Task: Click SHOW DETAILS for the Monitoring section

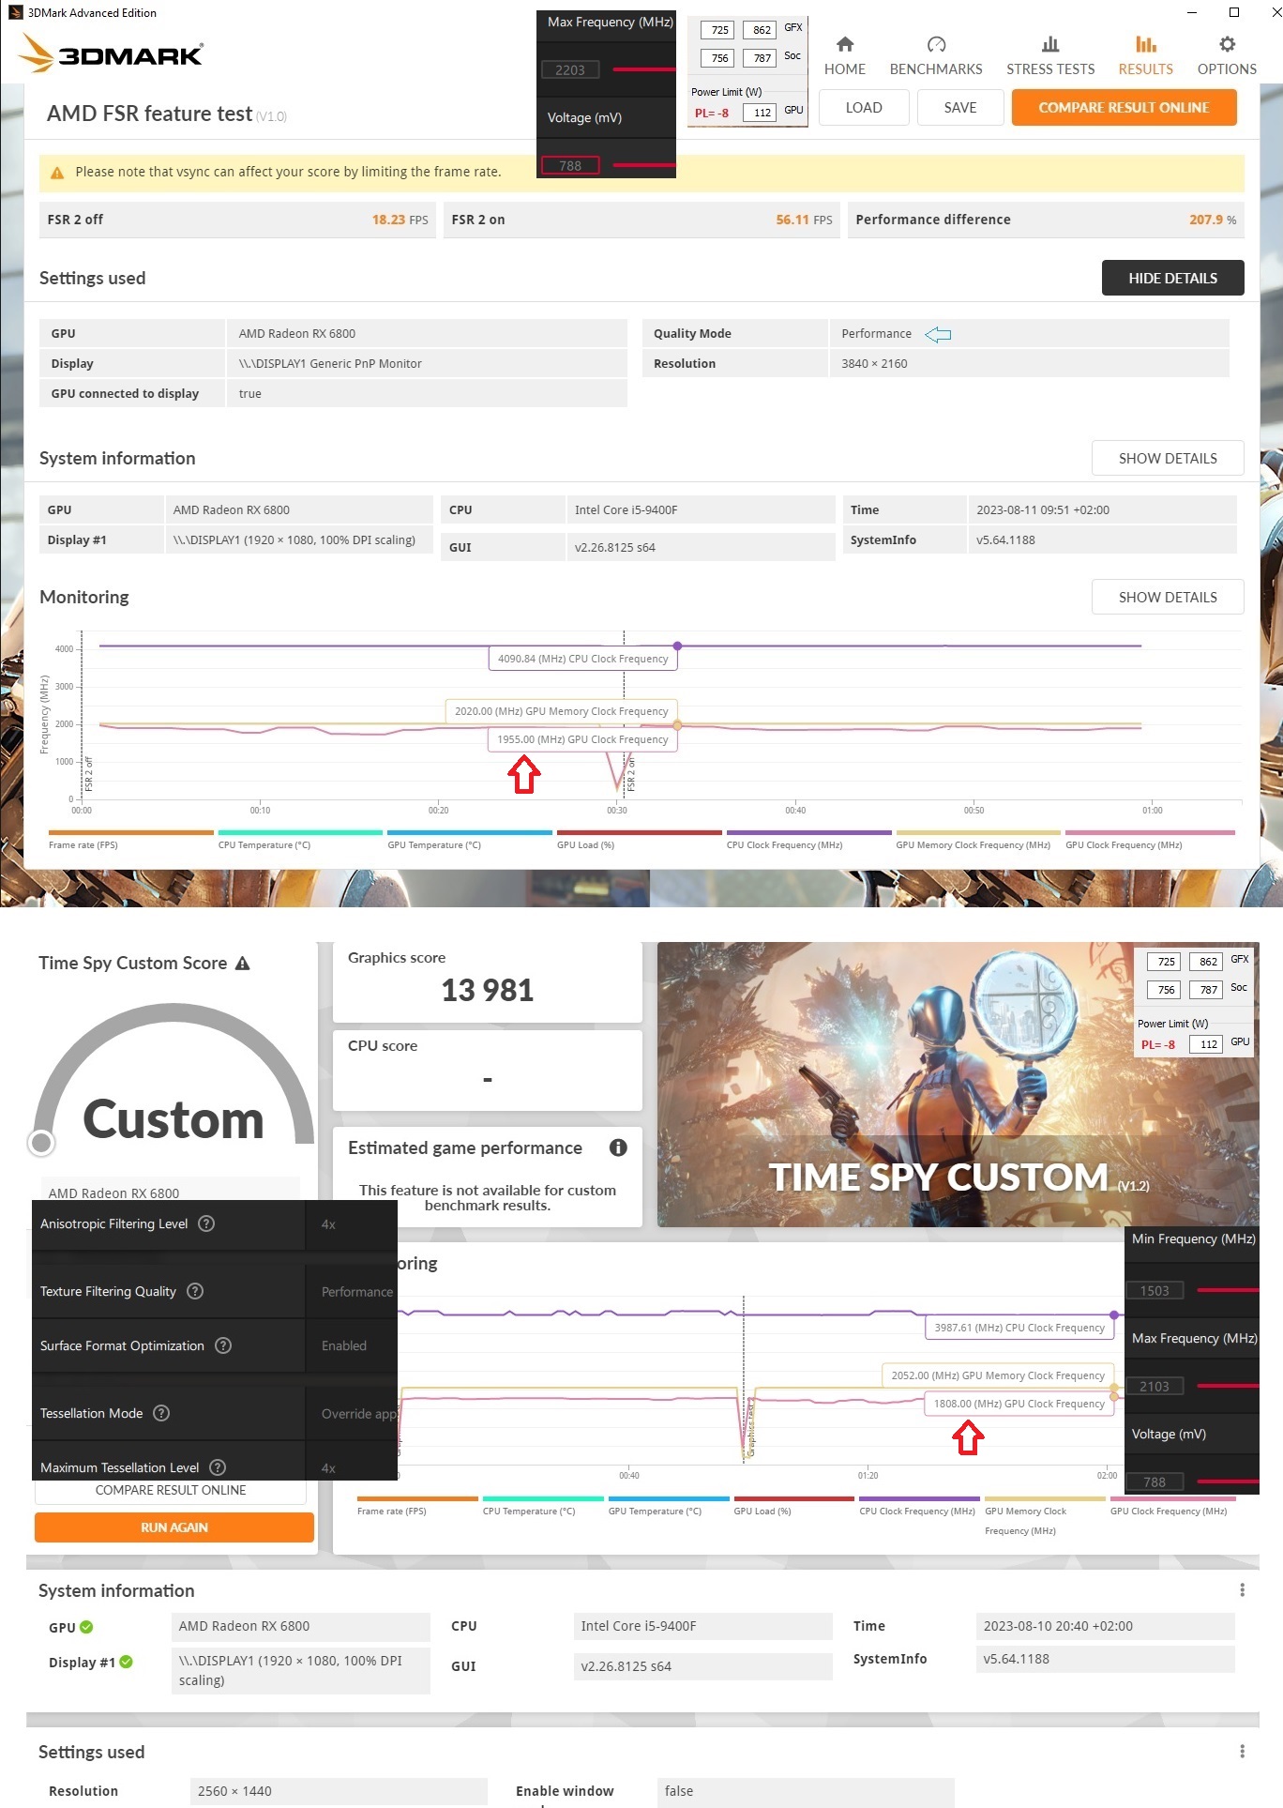Action: click(1168, 597)
